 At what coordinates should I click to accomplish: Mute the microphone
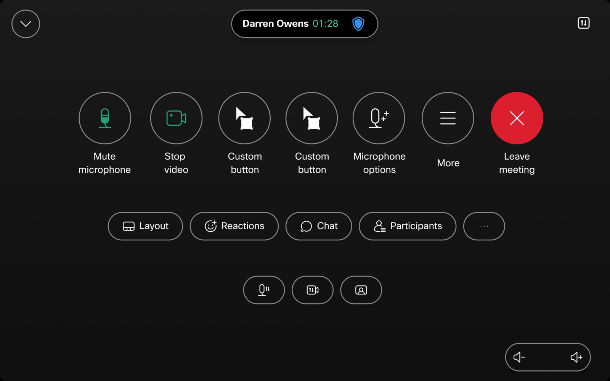click(x=105, y=118)
